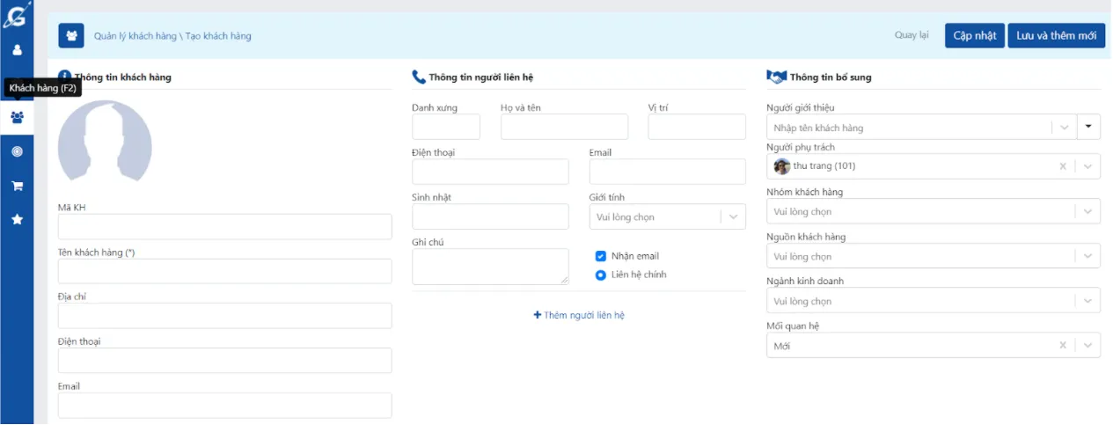Viewport: 1113px width, 425px height.
Task: Click the customer avatar placeholder
Action: [x=105, y=142]
